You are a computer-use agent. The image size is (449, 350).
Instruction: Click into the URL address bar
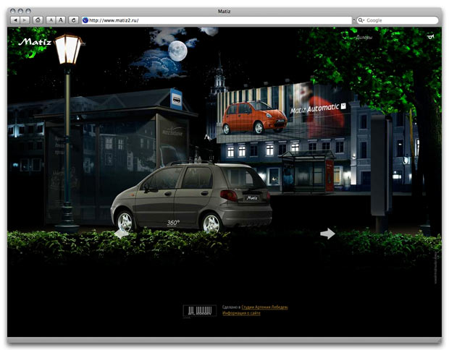click(217, 20)
